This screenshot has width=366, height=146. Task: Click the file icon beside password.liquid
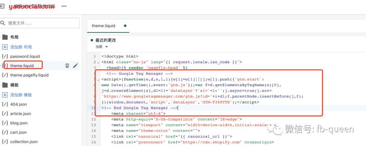tap(5, 56)
